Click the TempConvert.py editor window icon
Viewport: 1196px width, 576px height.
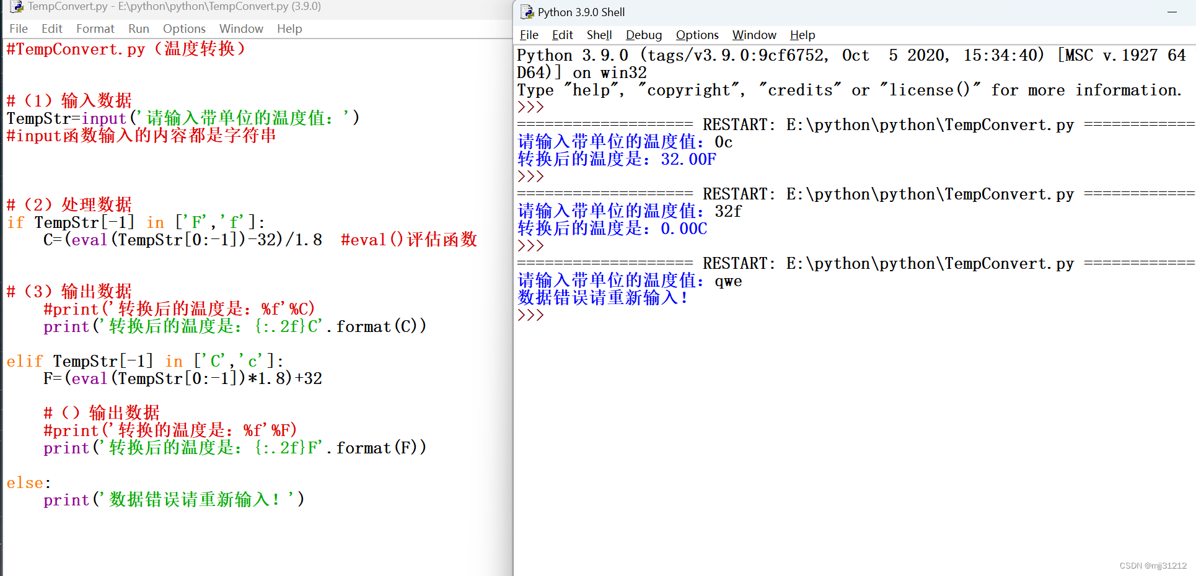17,7
